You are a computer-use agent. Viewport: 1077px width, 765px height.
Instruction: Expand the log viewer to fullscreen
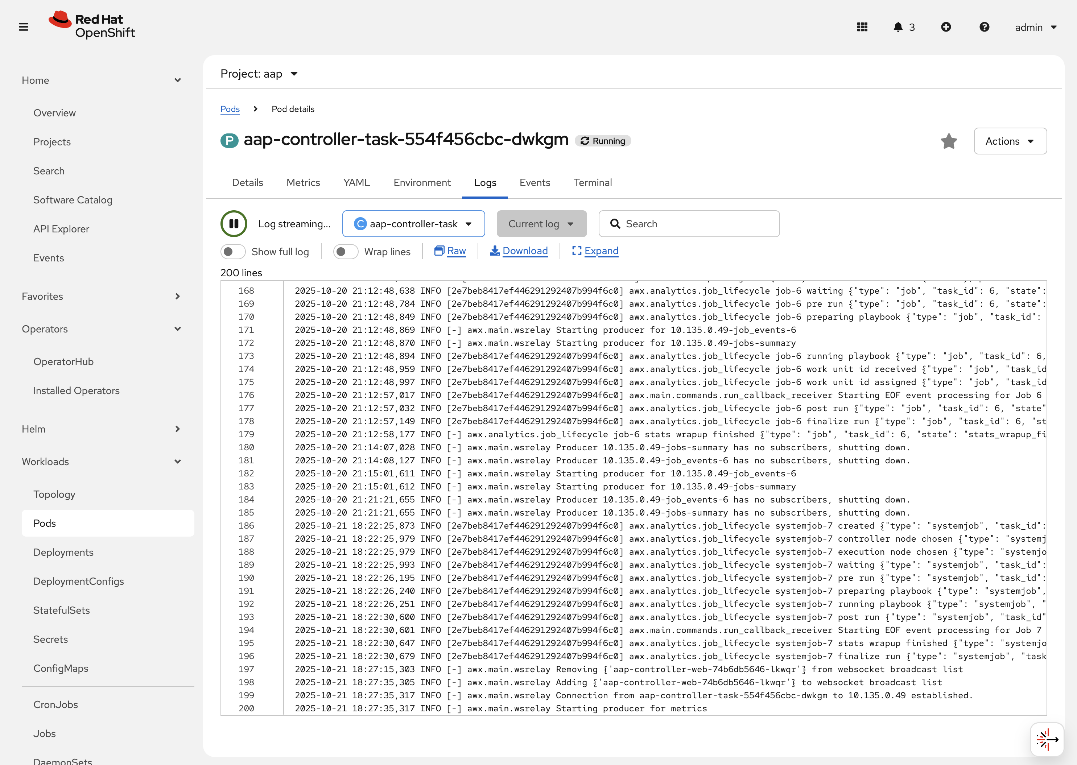coord(595,251)
